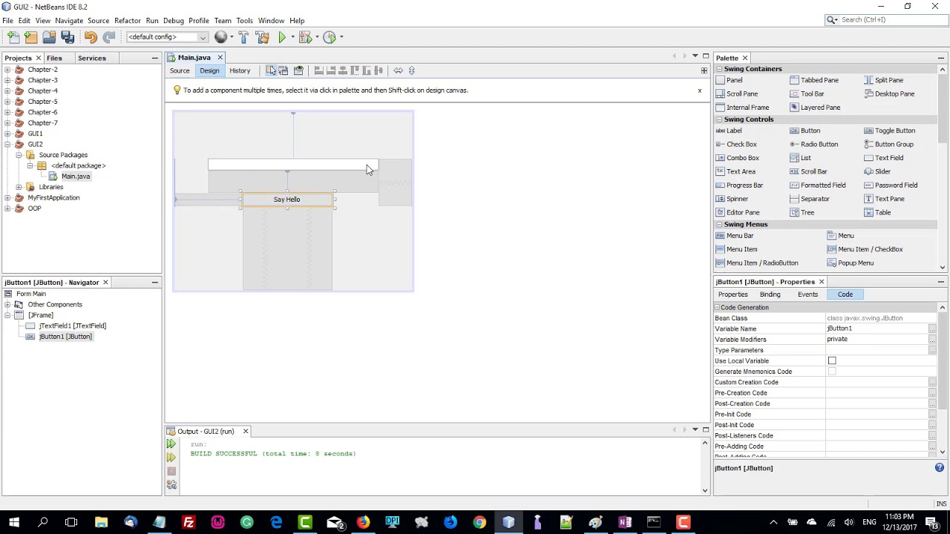Dismiss the design hint message bar
Screen dimensions: 950x534
click(x=699, y=90)
